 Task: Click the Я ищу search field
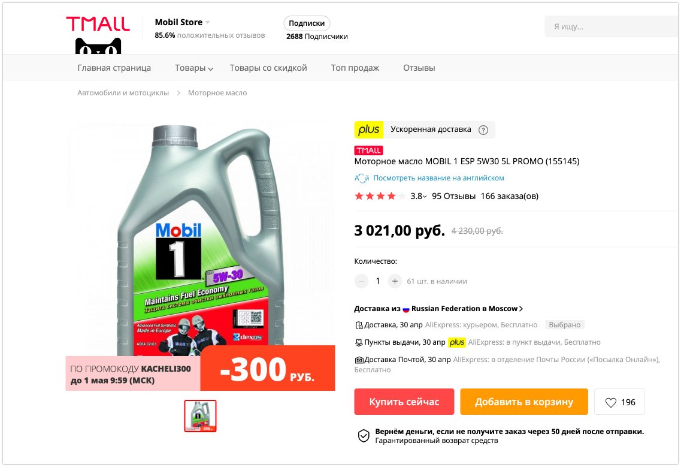pos(611,26)
